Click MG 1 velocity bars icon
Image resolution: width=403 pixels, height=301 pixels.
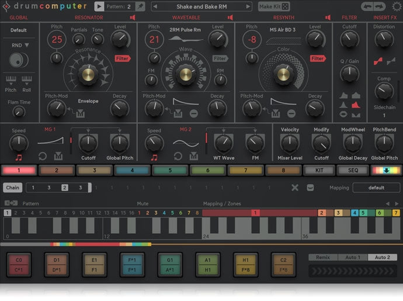point(58,156)
